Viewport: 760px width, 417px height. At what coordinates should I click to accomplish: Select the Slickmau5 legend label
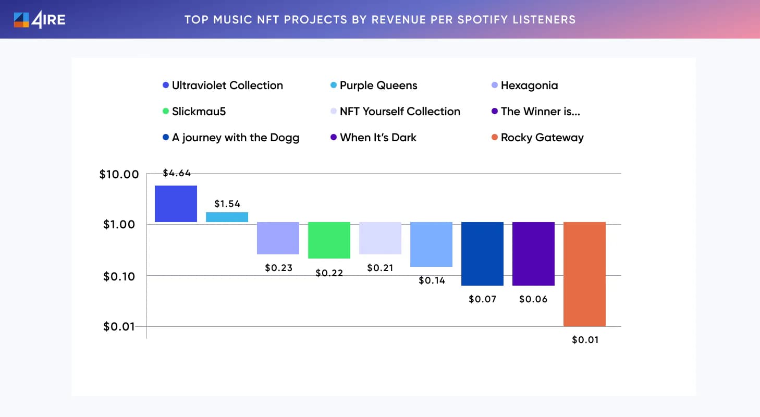point(199,112)
